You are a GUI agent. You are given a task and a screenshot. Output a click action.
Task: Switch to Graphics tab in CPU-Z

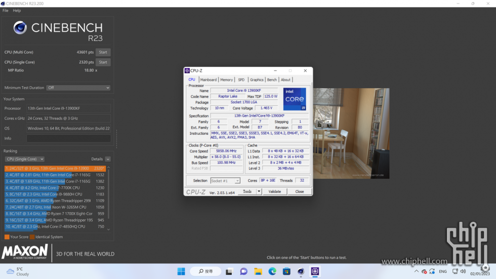click(257, 79)
